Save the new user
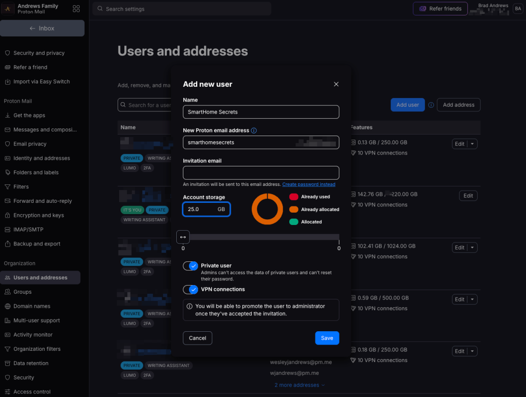Image resolution: width=526 pixels, height=397 pixels. [x=327, y=338]
